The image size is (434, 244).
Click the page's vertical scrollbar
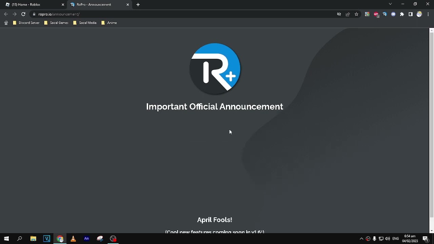[431, 125]
